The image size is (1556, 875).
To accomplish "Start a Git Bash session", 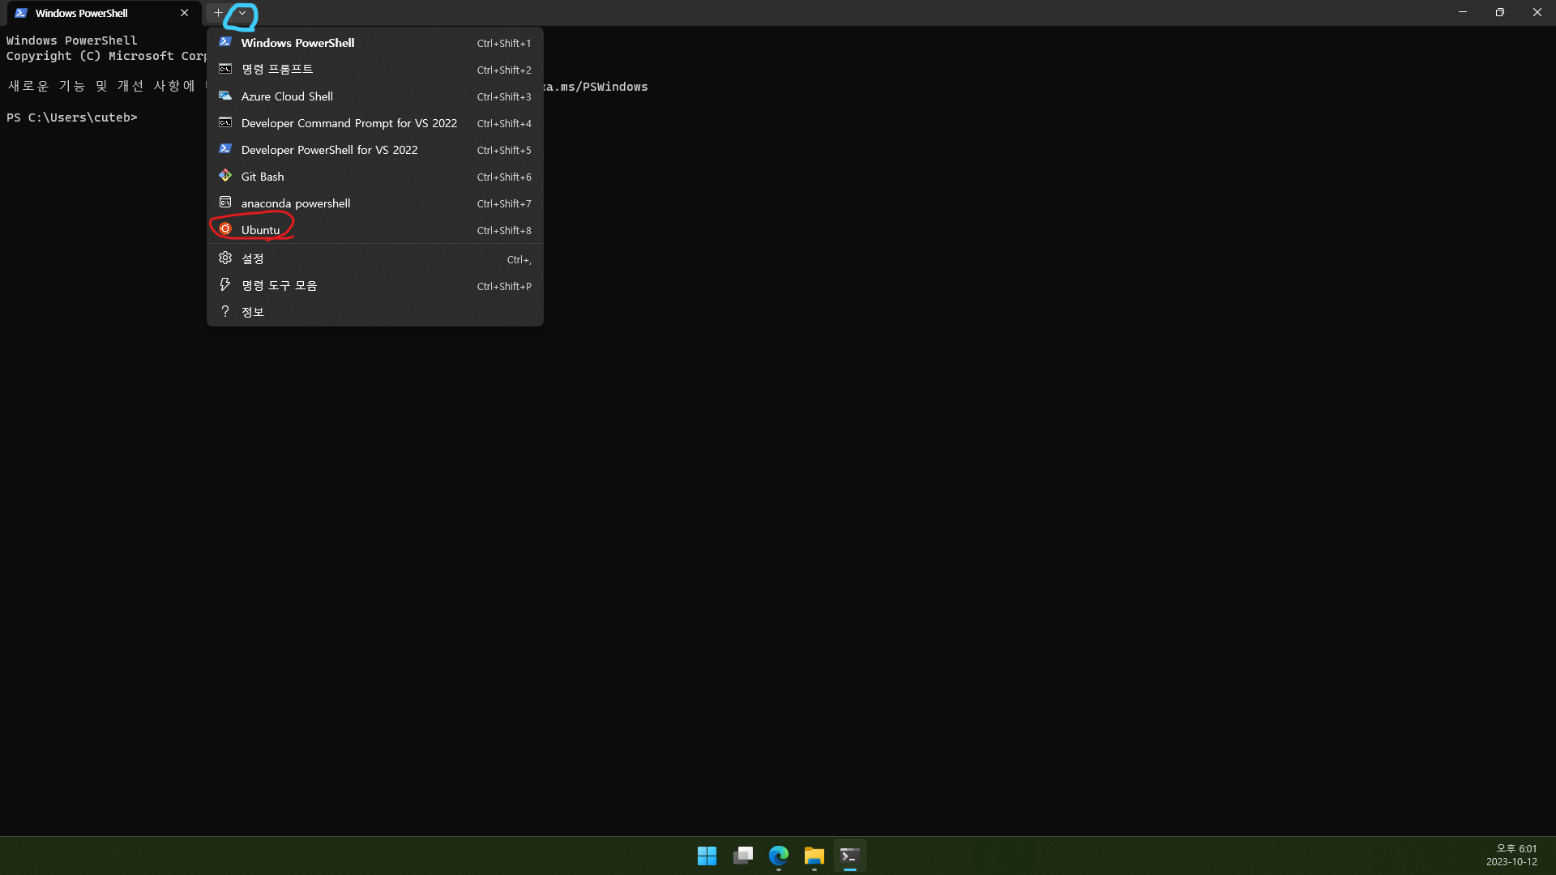I will (x=375, y=177).
